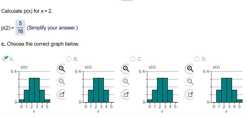Select radio option B

click(x=69, y=59)
